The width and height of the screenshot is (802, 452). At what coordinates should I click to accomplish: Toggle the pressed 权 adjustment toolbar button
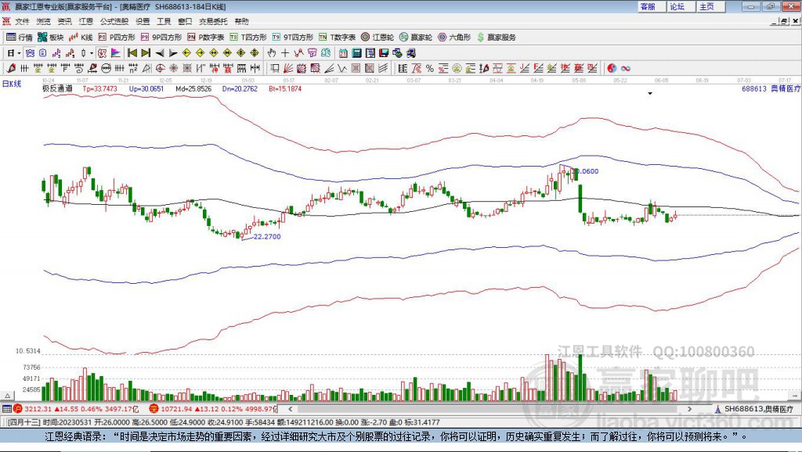(102, 53)
